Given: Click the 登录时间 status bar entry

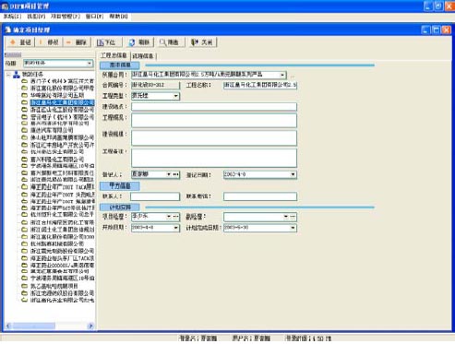Looking at the screenshot, I should (308, 338).
